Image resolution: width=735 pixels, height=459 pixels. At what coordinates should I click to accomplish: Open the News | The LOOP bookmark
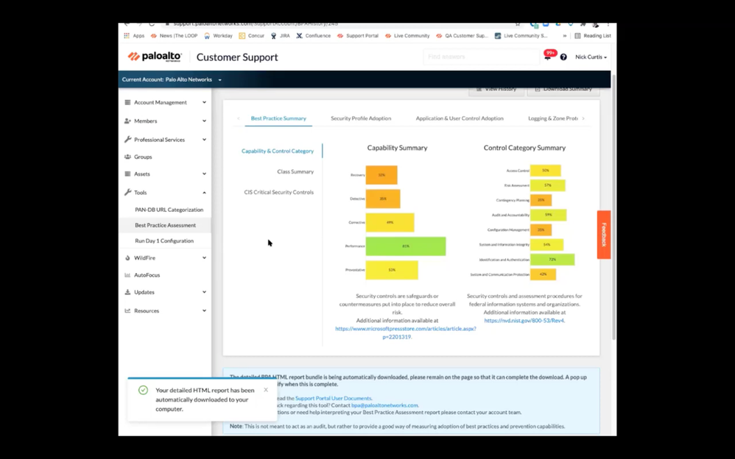coord(174,35)
